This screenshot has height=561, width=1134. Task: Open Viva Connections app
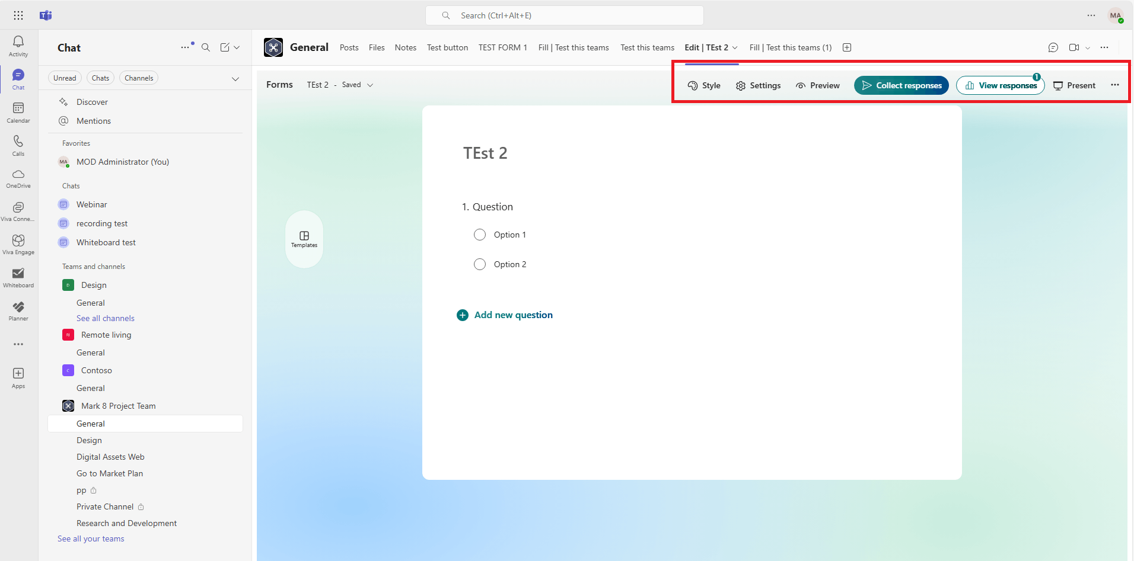tap(18, 211)
